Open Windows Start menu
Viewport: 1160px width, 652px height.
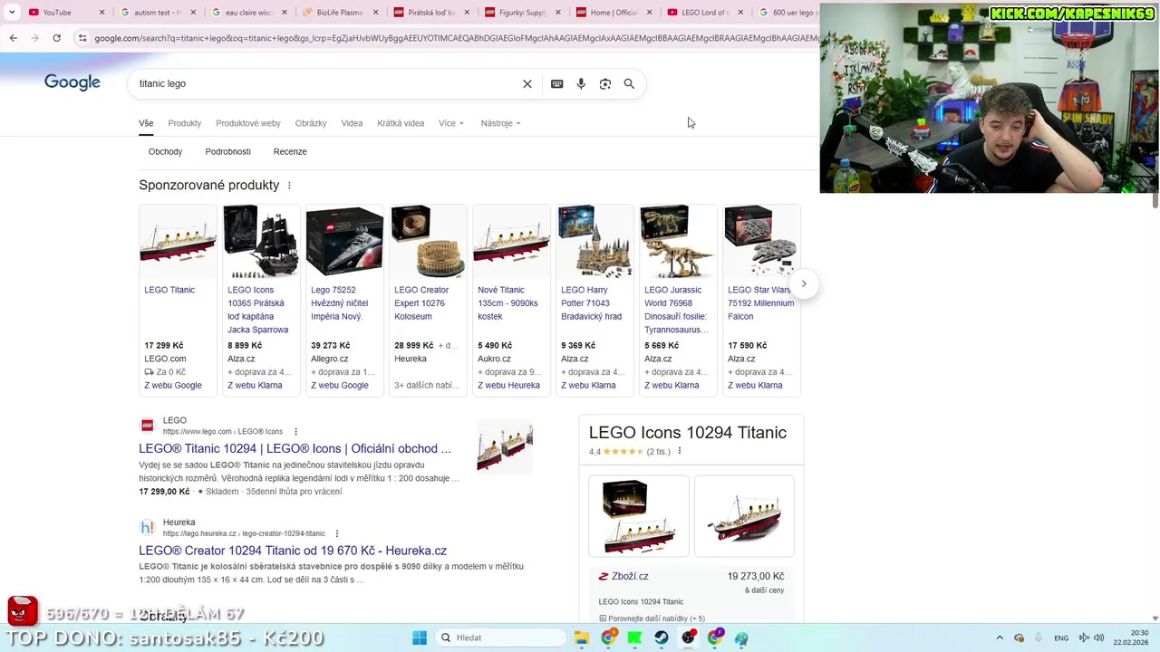[420, 638]
